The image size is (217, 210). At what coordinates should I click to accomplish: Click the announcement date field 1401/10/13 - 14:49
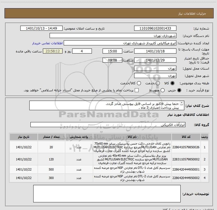(41, 28)
